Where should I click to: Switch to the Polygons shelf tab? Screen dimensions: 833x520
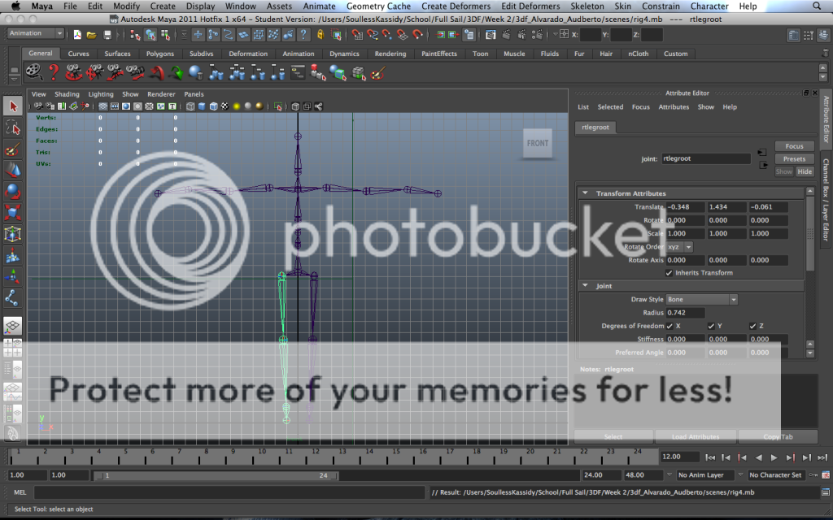[159, 54]
